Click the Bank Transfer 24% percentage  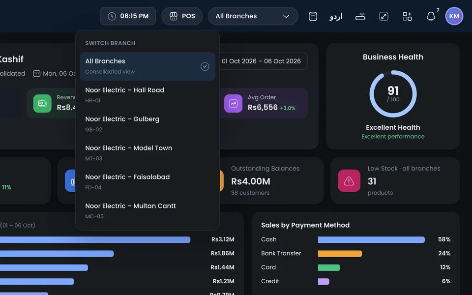(444, 253)
